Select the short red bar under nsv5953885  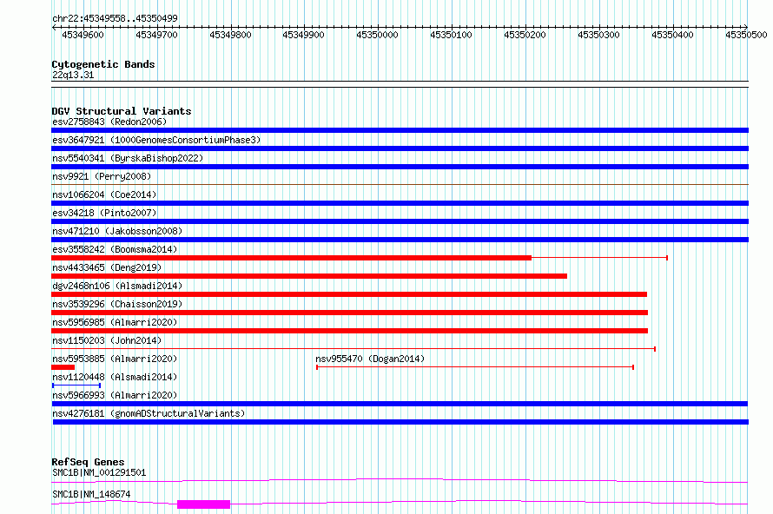(63, 367)
